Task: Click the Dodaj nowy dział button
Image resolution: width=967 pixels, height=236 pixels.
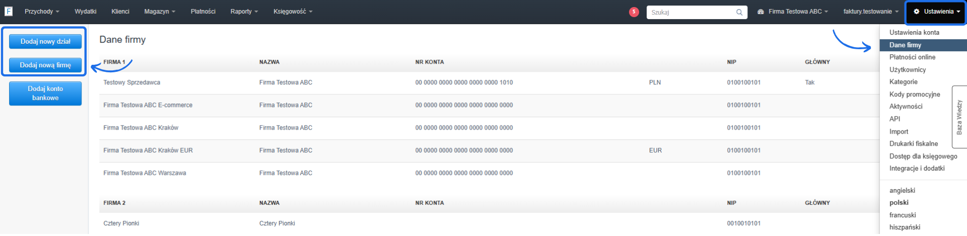Action: [45, 42]
